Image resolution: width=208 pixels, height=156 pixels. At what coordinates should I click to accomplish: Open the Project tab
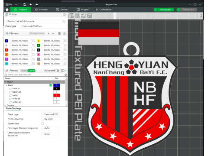click(82, 10)
